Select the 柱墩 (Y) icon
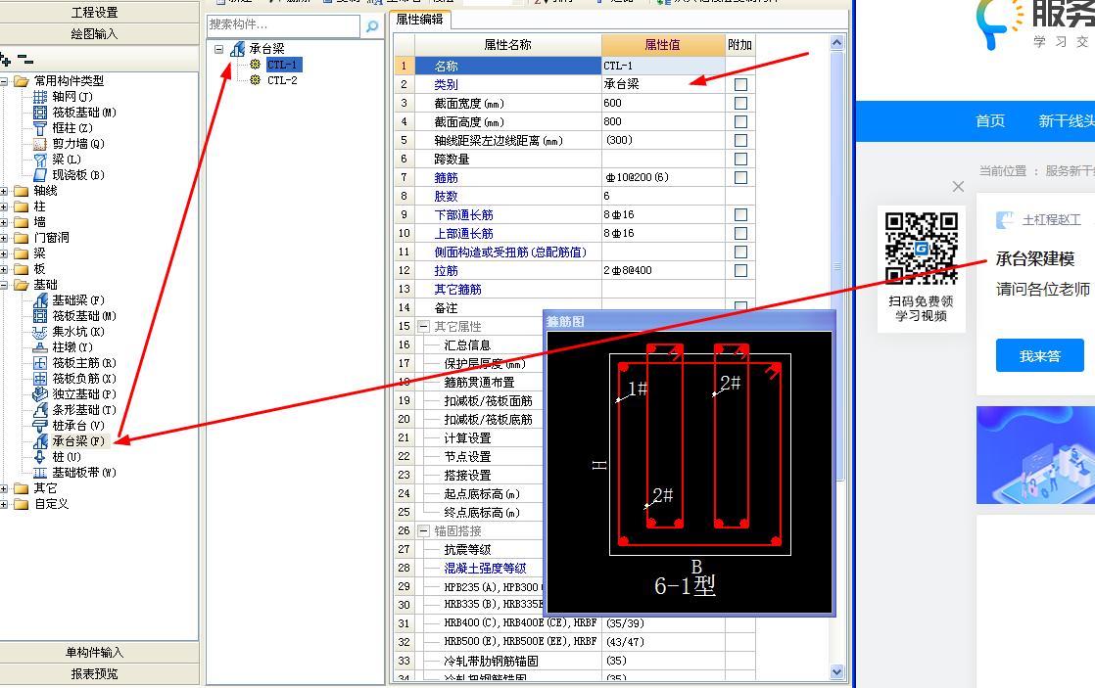The width and height of the screenshot is (1095, 688). (40, 347)
